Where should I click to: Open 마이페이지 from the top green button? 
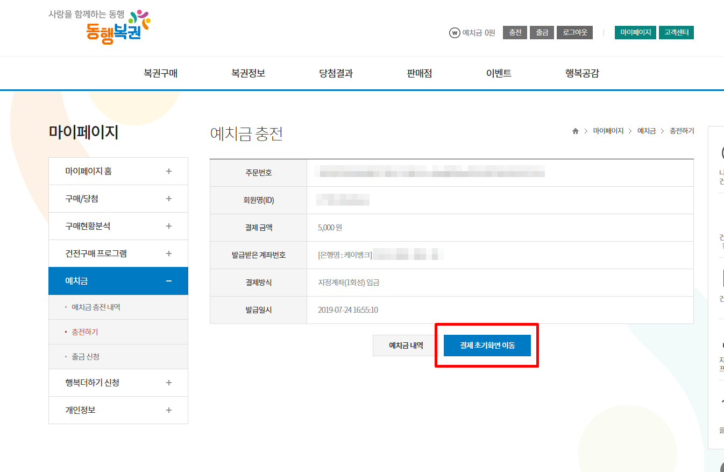point(636,33)
